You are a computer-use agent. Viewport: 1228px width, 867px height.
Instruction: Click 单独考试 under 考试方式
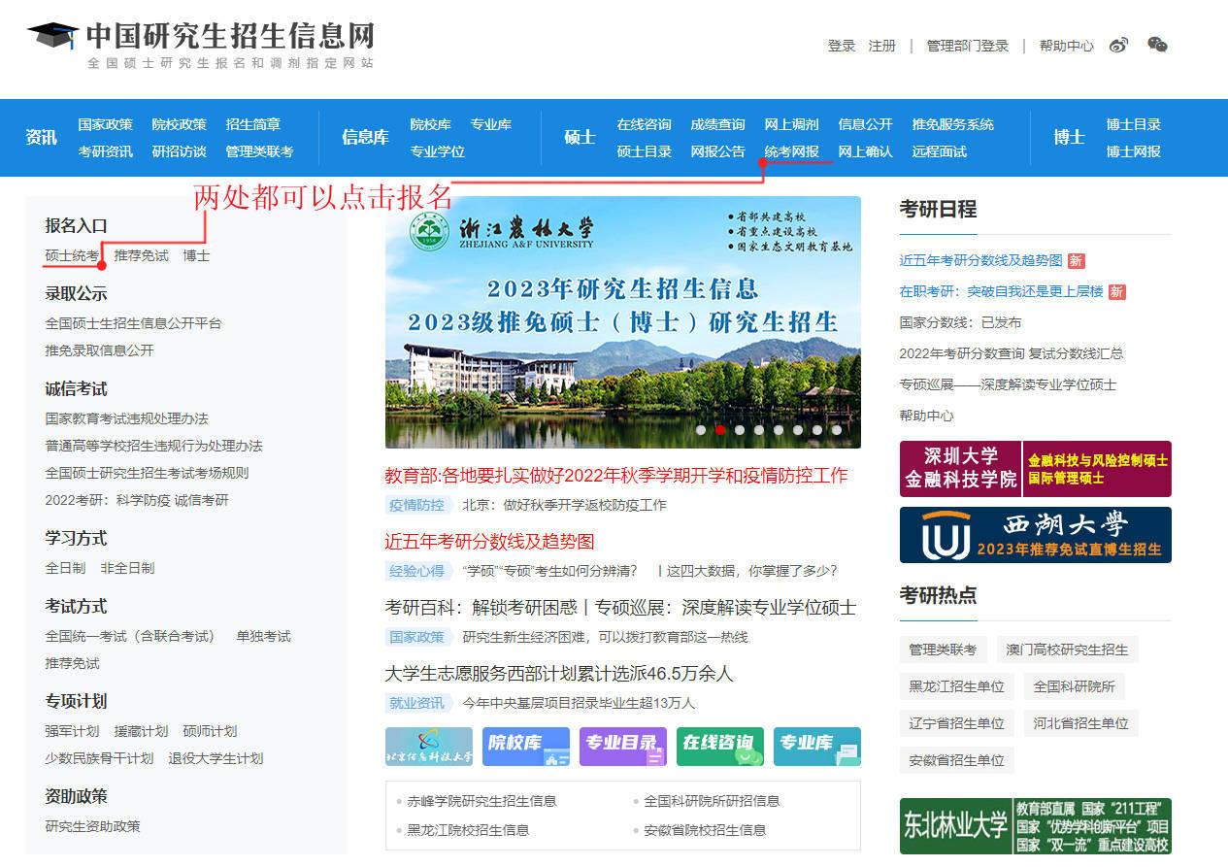pyautogui.click(x=264, y=636)
